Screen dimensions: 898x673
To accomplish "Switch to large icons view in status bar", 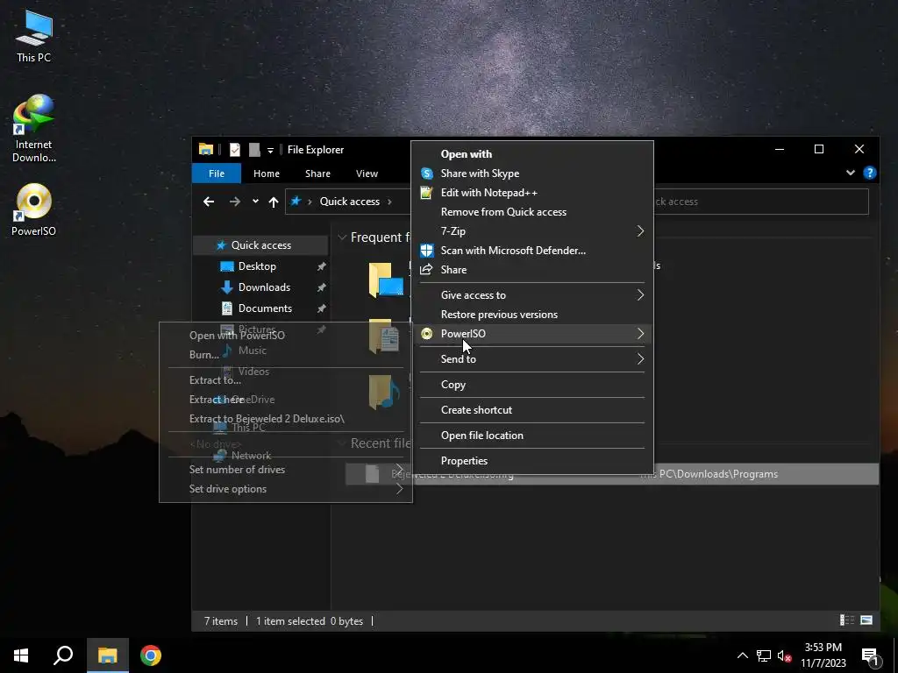I will click(866, 620).
